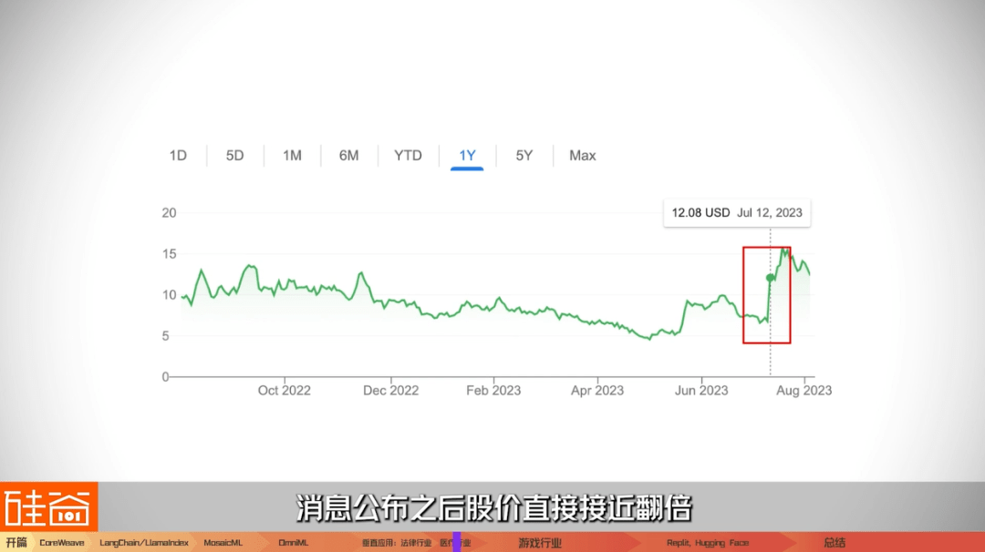
Task: Jump to the LangChain/LlamaIndex chapter
Action: pyautogui.click(x=144, y=543)
